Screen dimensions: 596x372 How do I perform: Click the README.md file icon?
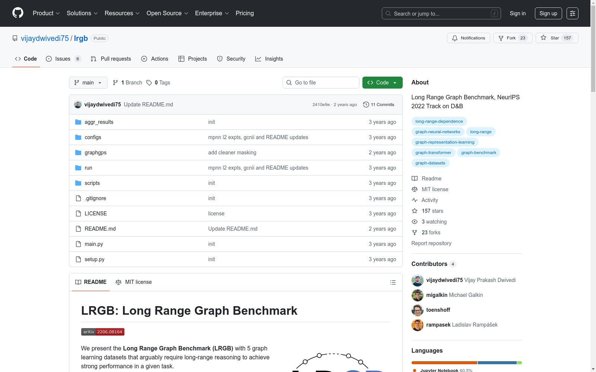coord(78,229)
